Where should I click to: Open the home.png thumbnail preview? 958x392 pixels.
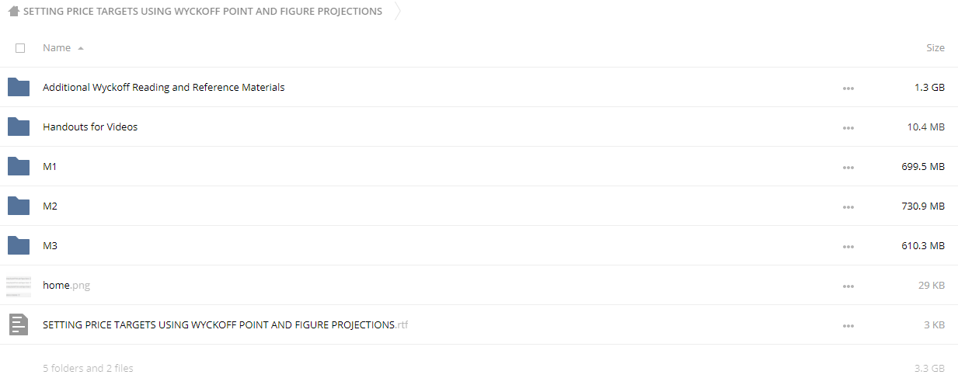(x=19, y=285)
